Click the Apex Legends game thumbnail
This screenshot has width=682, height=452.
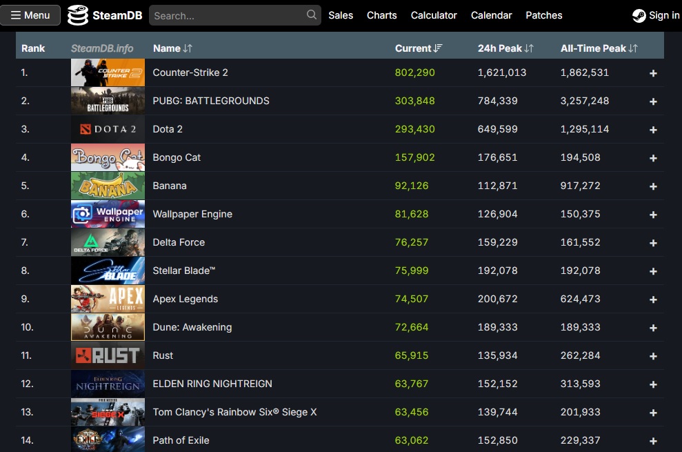[x=108, y=299]
